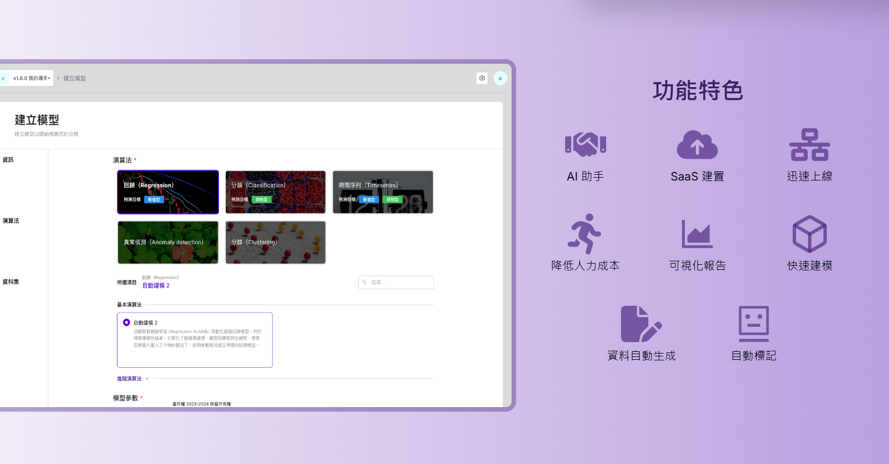Click the 建立模型 page title
This screenshot has height=464, width=889.
37,120
